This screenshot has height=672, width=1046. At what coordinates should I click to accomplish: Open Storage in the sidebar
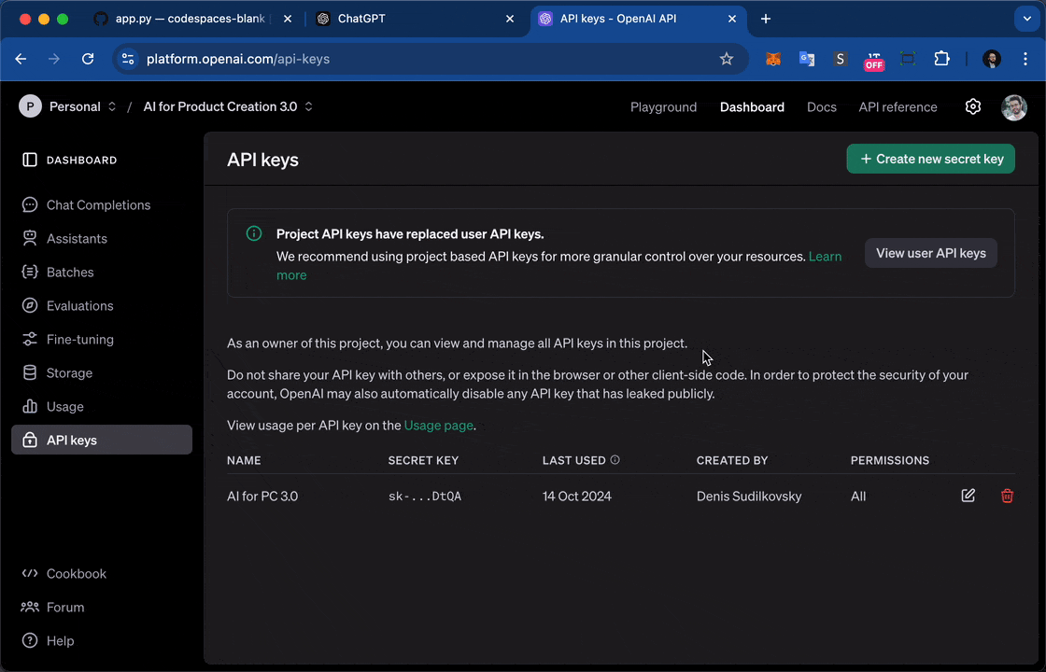tap(102, 372)
